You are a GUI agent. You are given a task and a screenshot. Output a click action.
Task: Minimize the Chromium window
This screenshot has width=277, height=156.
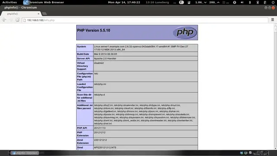pyautogui.click(x=266, y=8)
